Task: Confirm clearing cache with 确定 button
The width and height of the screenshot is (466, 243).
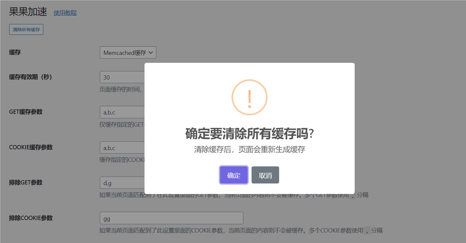Action: pyautogui.click(x=234, y=175)
